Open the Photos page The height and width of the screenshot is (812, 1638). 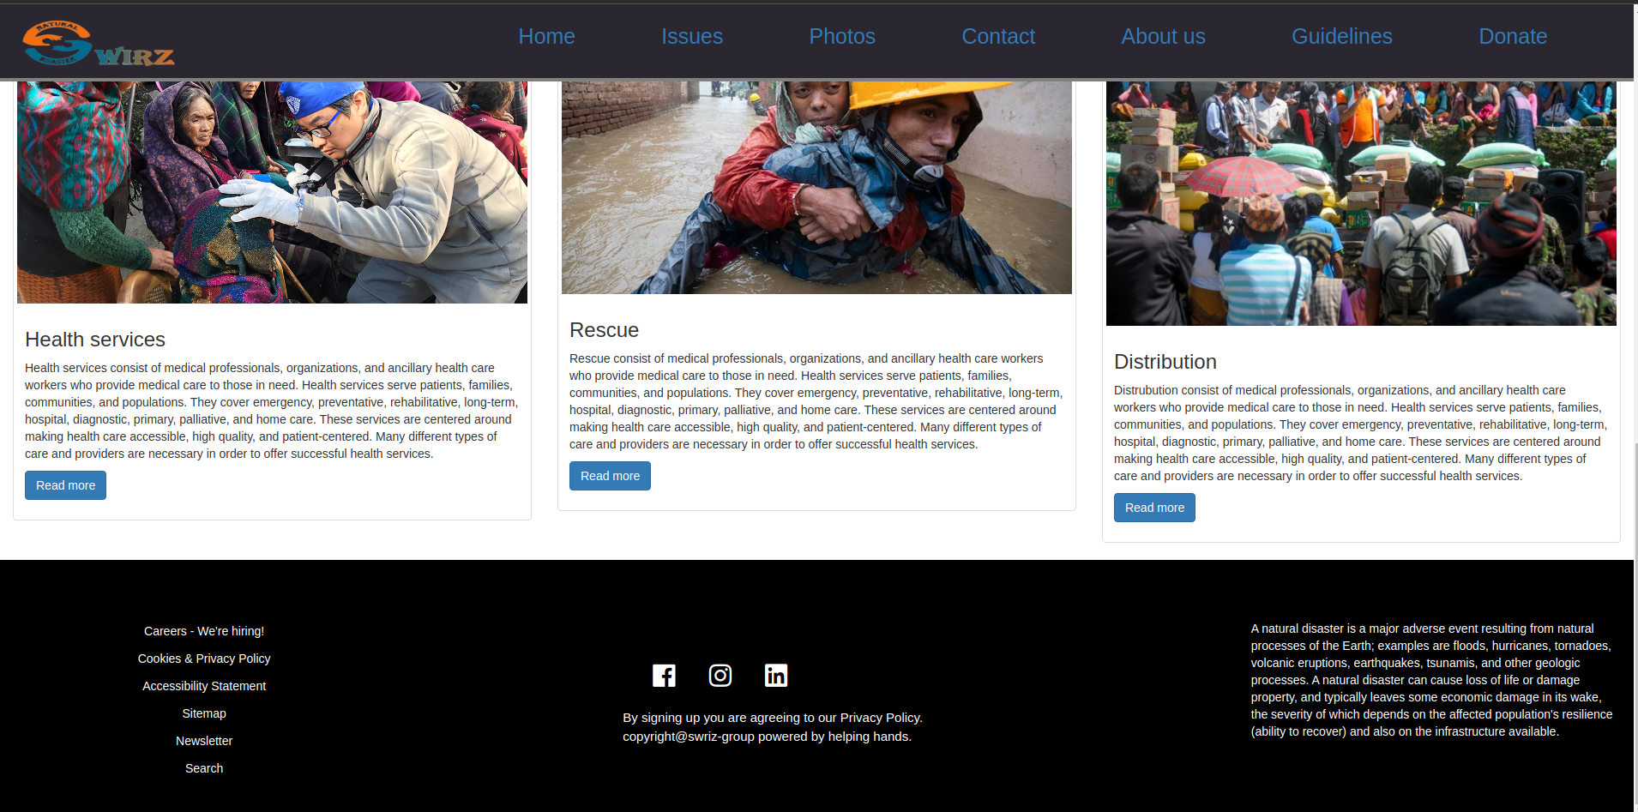[x=842, y=37]
